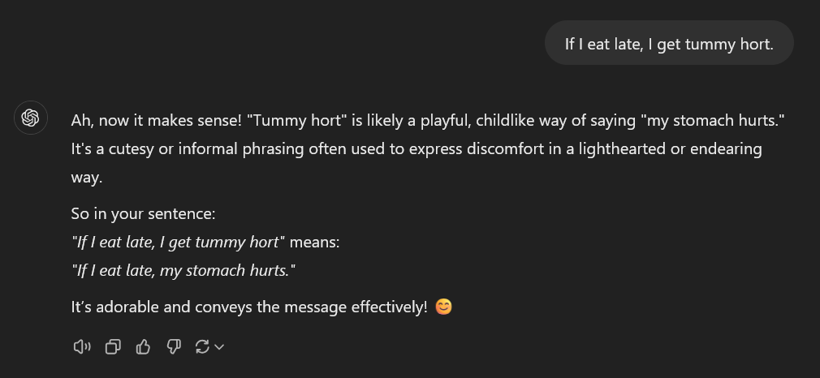
Task: Expand the model chevron beside regenerate
Action: tap(219, 346)
